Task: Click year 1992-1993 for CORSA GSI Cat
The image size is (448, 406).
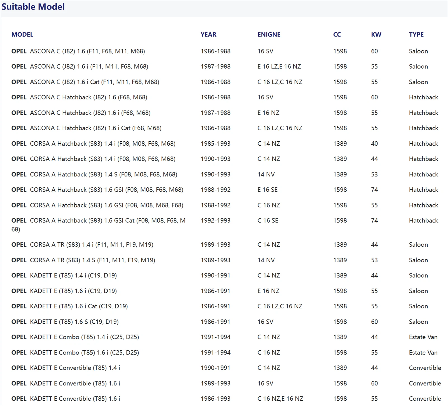Action: (216, 221)
